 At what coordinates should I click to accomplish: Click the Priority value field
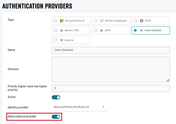click(111, 88)
